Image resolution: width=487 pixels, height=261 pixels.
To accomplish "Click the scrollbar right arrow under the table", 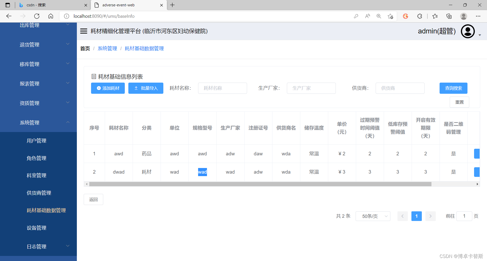I will point(477,184).
